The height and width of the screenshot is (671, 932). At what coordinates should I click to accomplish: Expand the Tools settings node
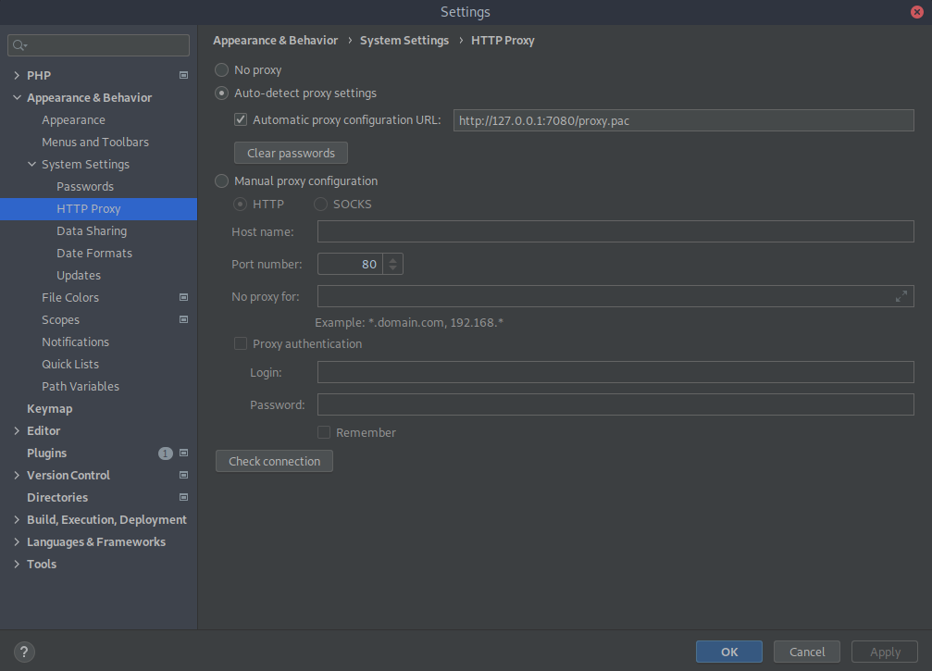pos(17,564)
